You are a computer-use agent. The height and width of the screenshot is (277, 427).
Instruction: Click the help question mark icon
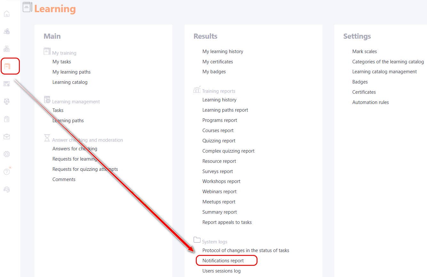click(x=7, y=172)
